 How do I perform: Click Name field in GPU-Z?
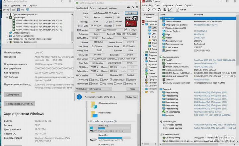(x=106, y=13)
